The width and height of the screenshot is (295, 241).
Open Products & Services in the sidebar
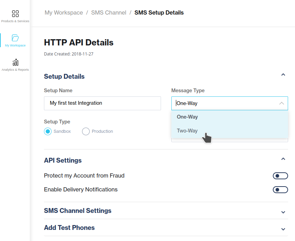point(15,14)
